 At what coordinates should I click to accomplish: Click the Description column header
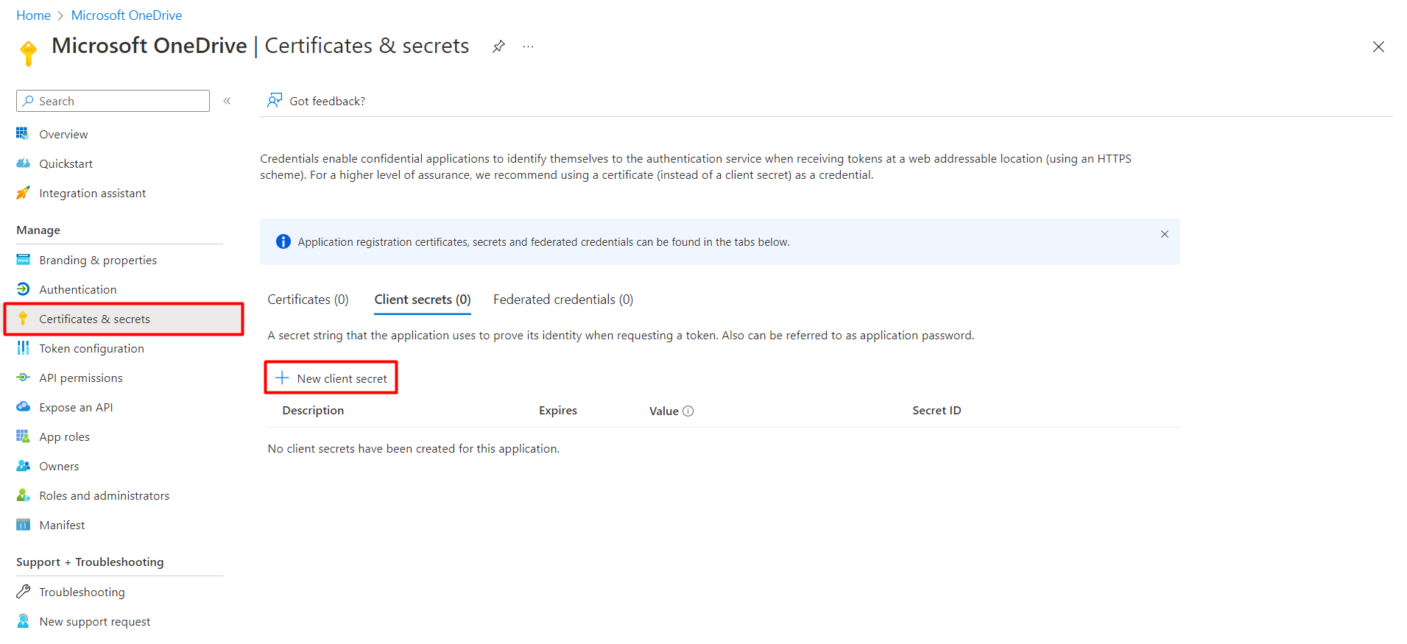pyautogui.click(x=313, y=411)
